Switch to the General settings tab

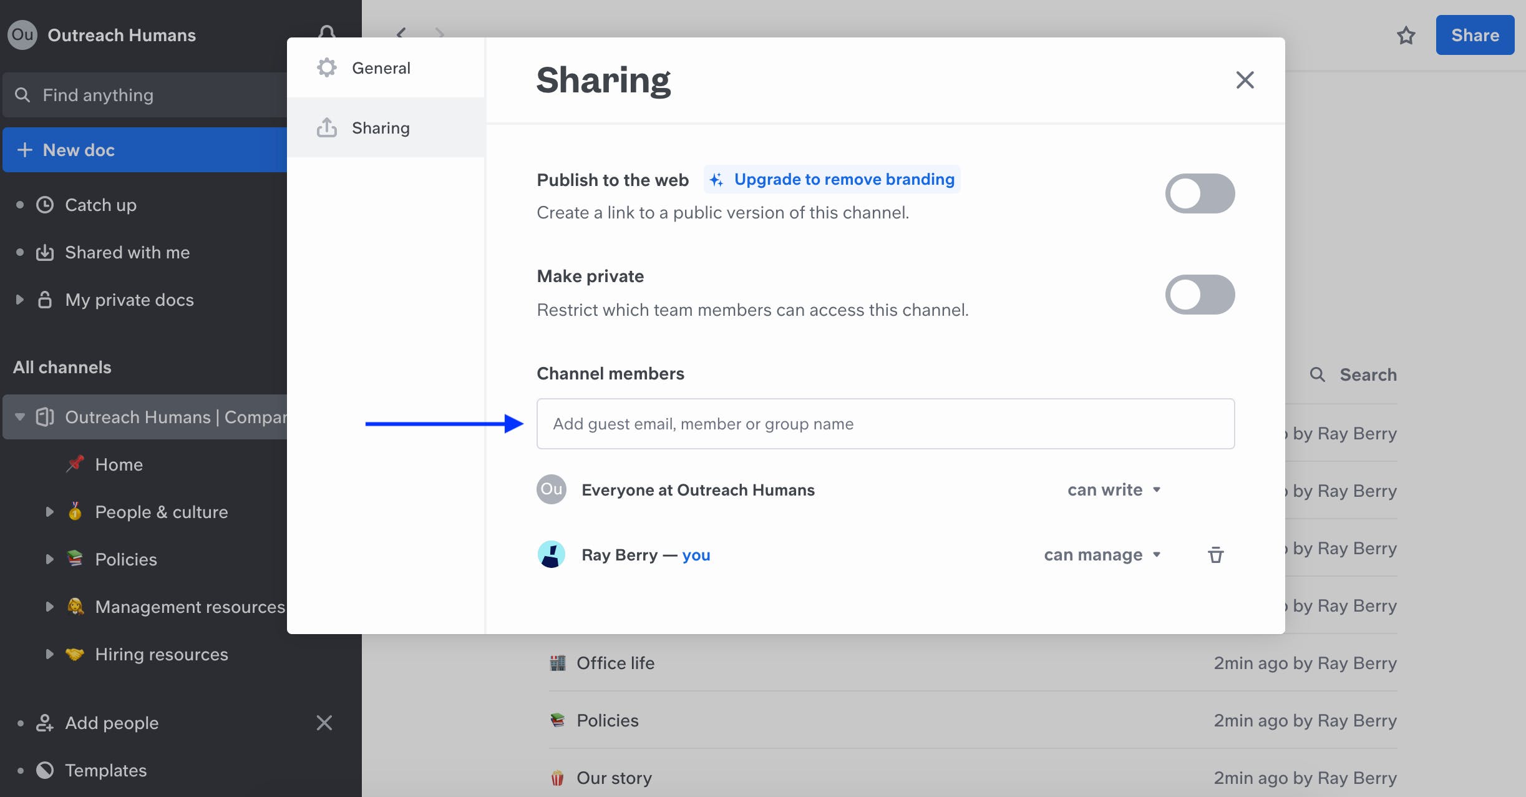(386, 67)
